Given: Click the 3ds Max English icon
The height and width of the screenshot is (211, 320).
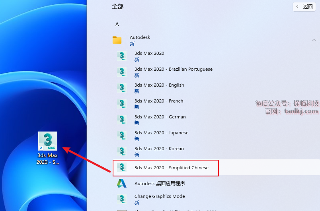Looking at the screenshot, I should pyautogui.click(x=122, y=88).
